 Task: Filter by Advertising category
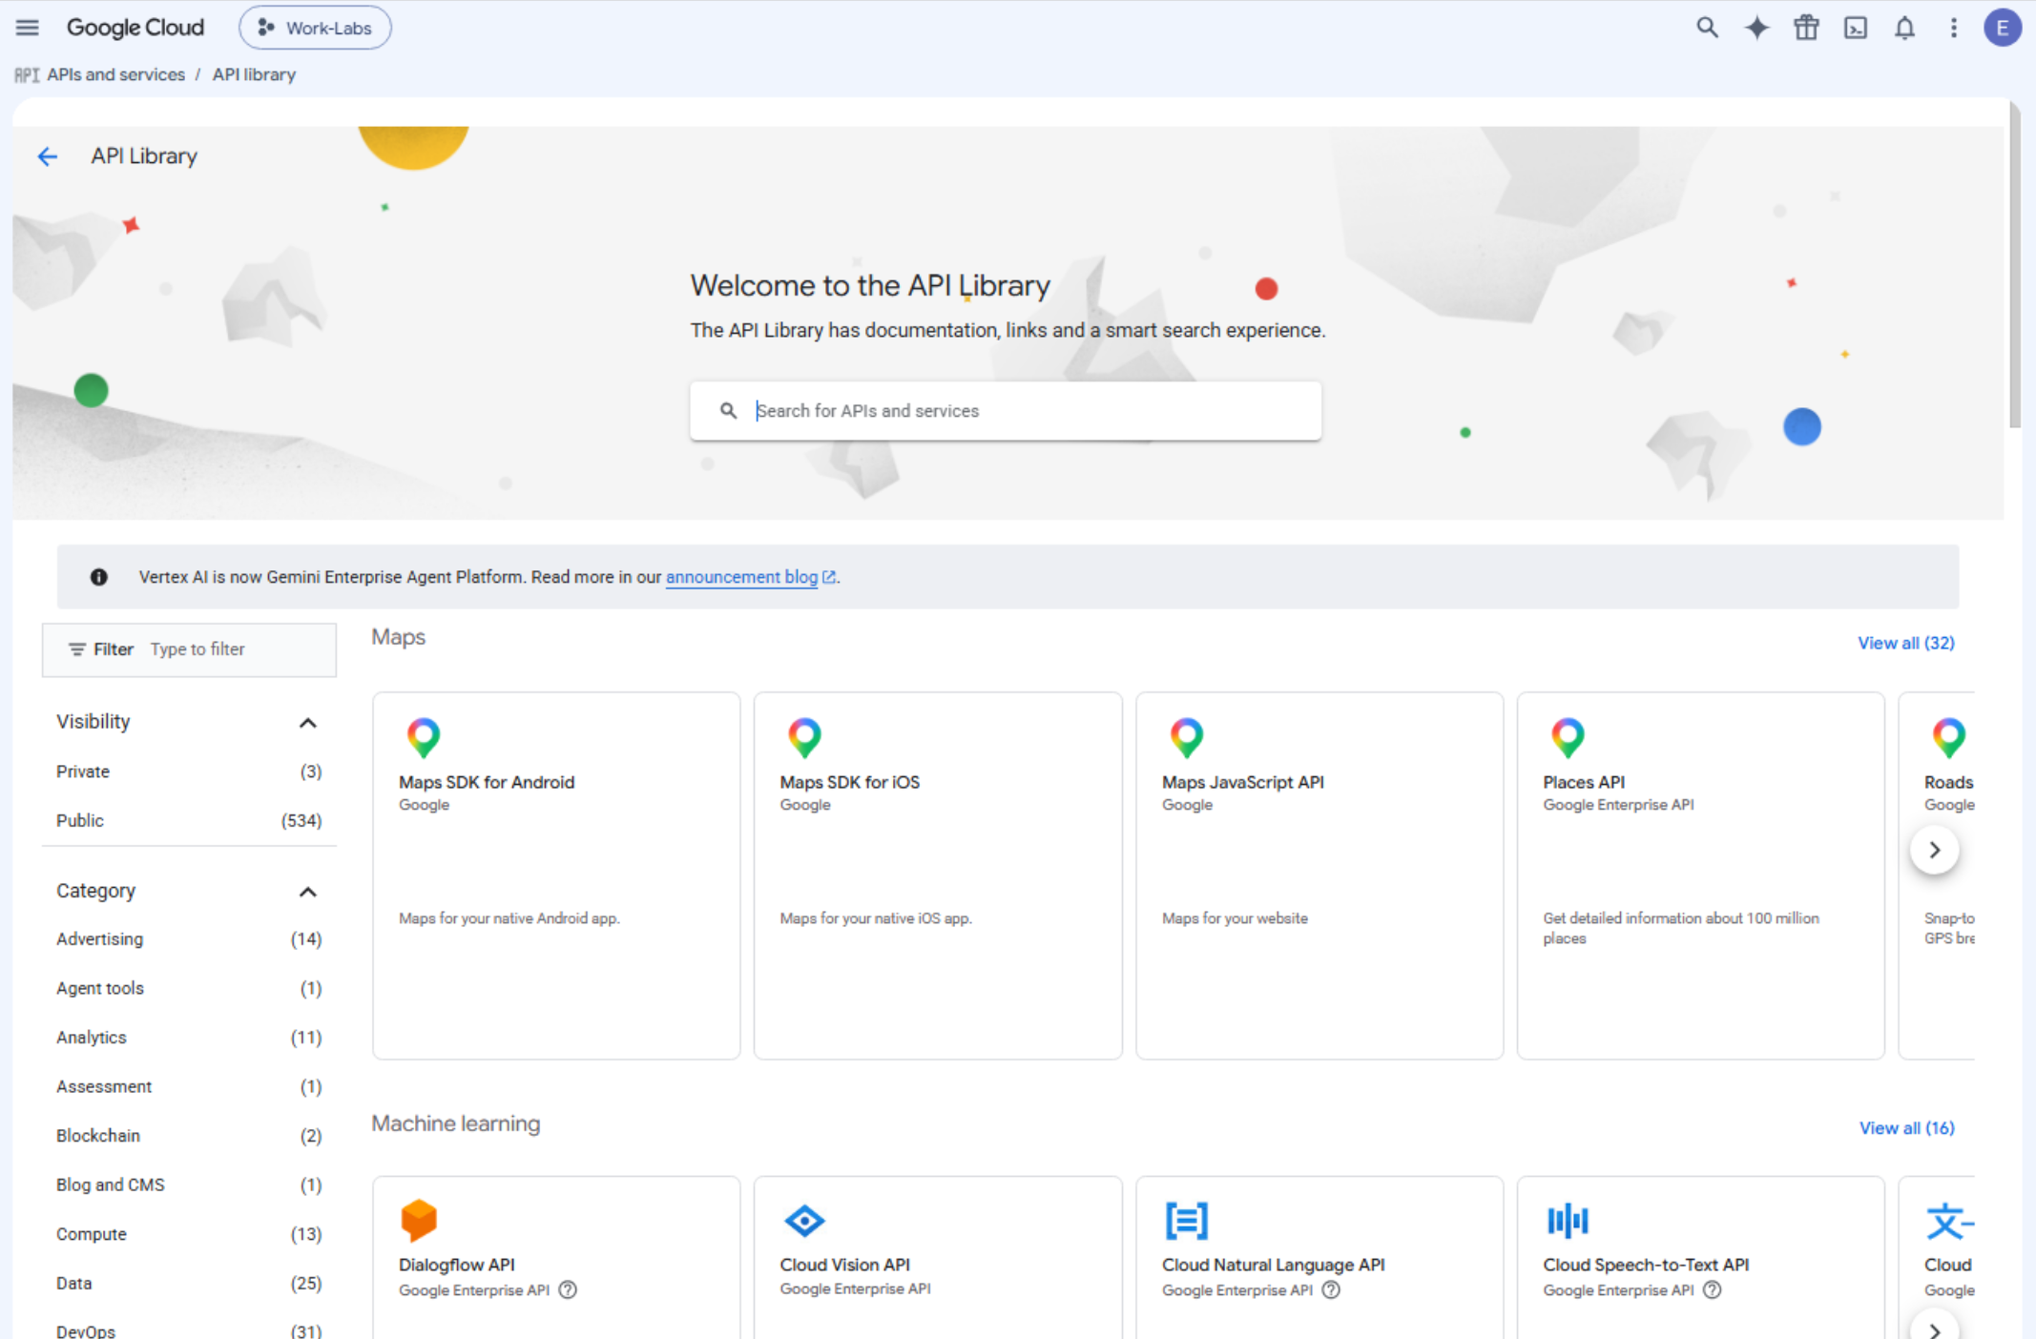(x=189, y=939)
